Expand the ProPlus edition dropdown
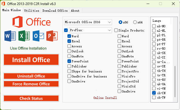This screenshot has height=110, width=180. tap(91, 30)
